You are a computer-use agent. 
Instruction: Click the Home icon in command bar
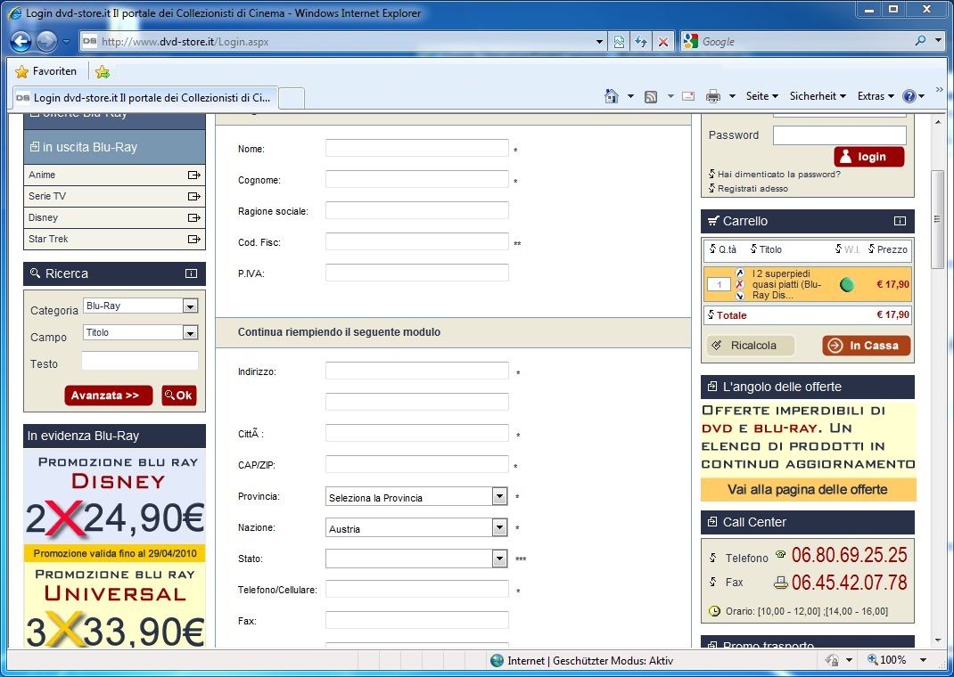(612, 96)
